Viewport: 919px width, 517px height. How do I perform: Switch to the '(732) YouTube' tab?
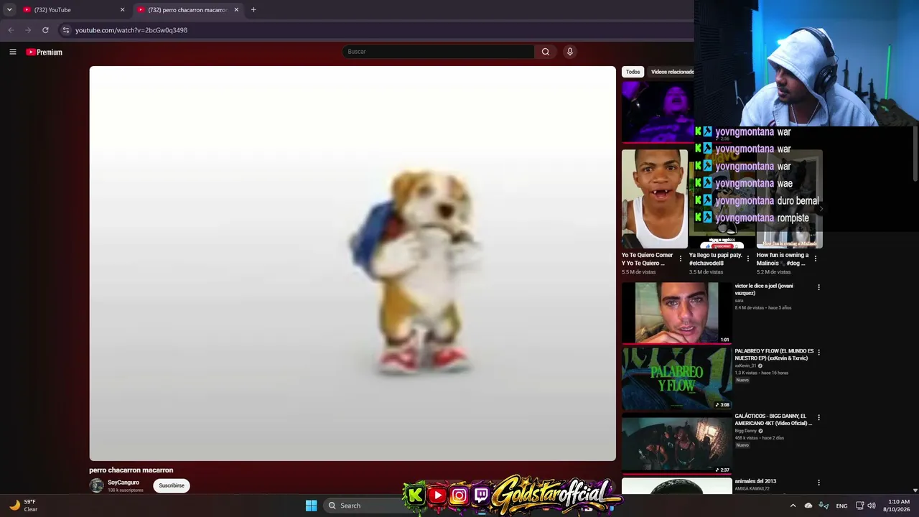(x=74, y=10)
